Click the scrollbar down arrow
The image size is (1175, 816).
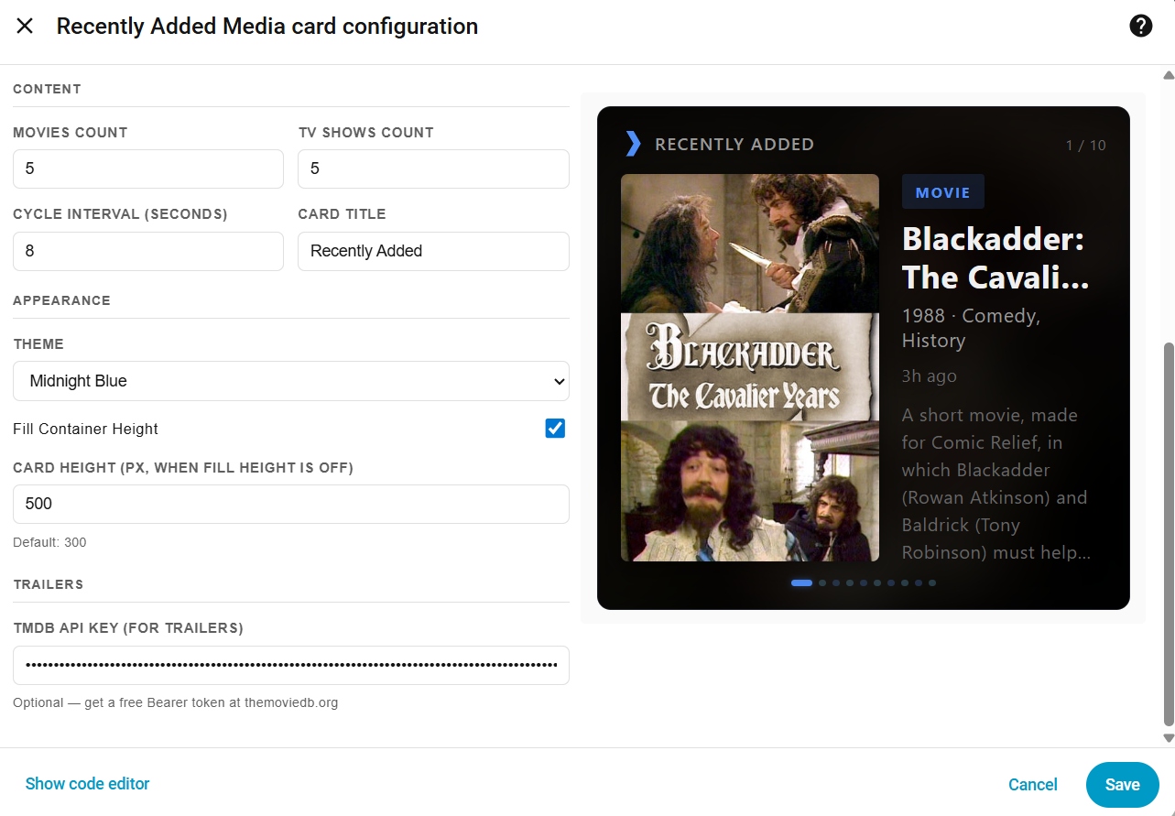point(1168,737)
